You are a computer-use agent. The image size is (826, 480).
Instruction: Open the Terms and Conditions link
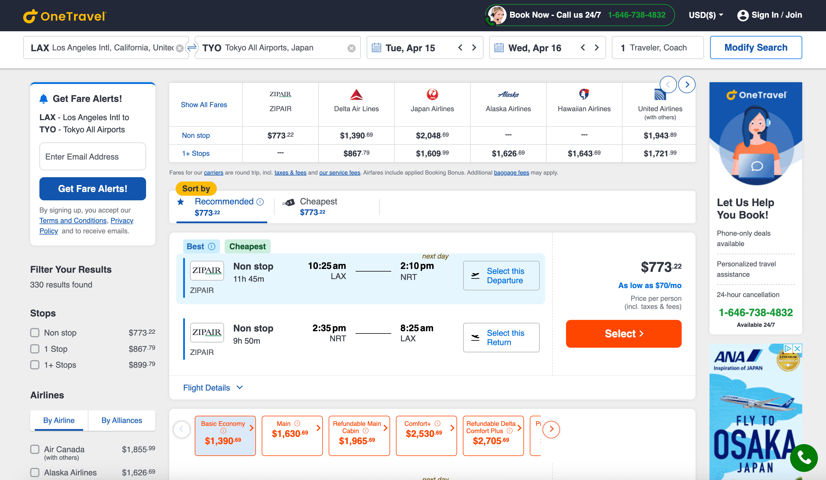(x=73, y=221)
